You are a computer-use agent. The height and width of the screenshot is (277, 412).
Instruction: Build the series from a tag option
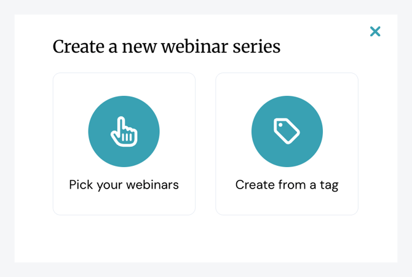click(x=287, y=144)
